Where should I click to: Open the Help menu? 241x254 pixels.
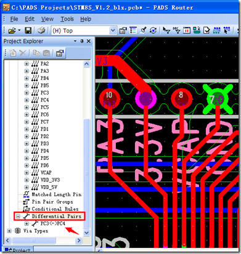[86, 19]
